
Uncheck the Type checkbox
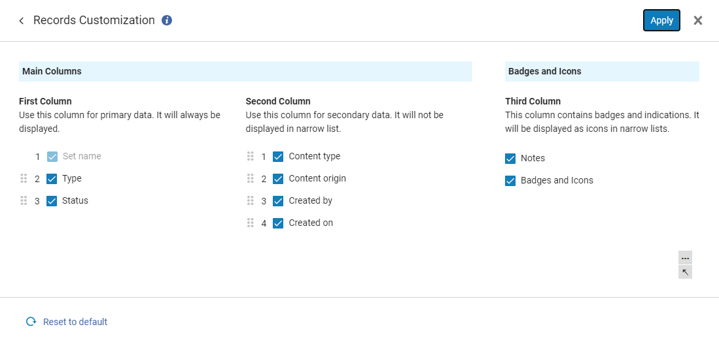coord(52,179)
